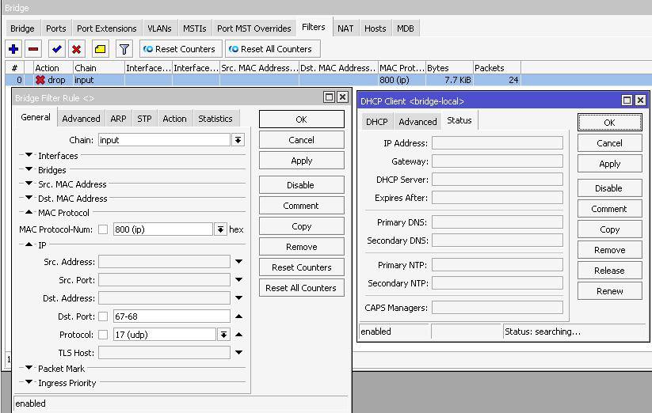The width and height of the screenshot is (652, 413).
Task: Switch to the Hosts tab
Action: (375, 28)
